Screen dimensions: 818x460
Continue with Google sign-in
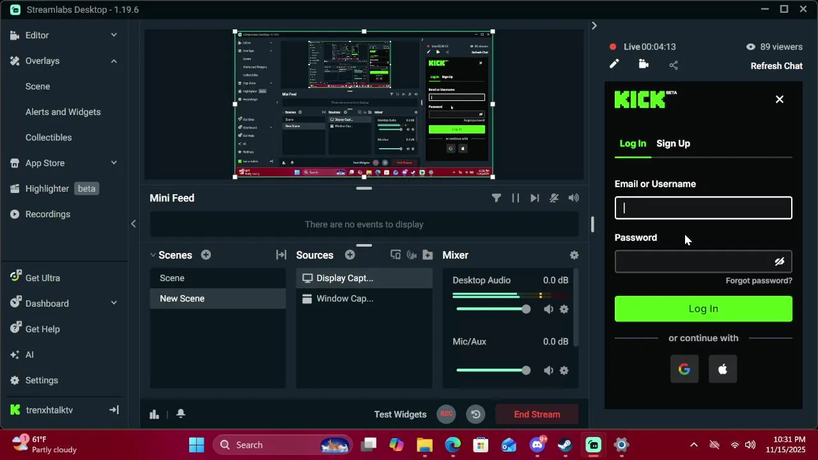[x=684, y=369]
